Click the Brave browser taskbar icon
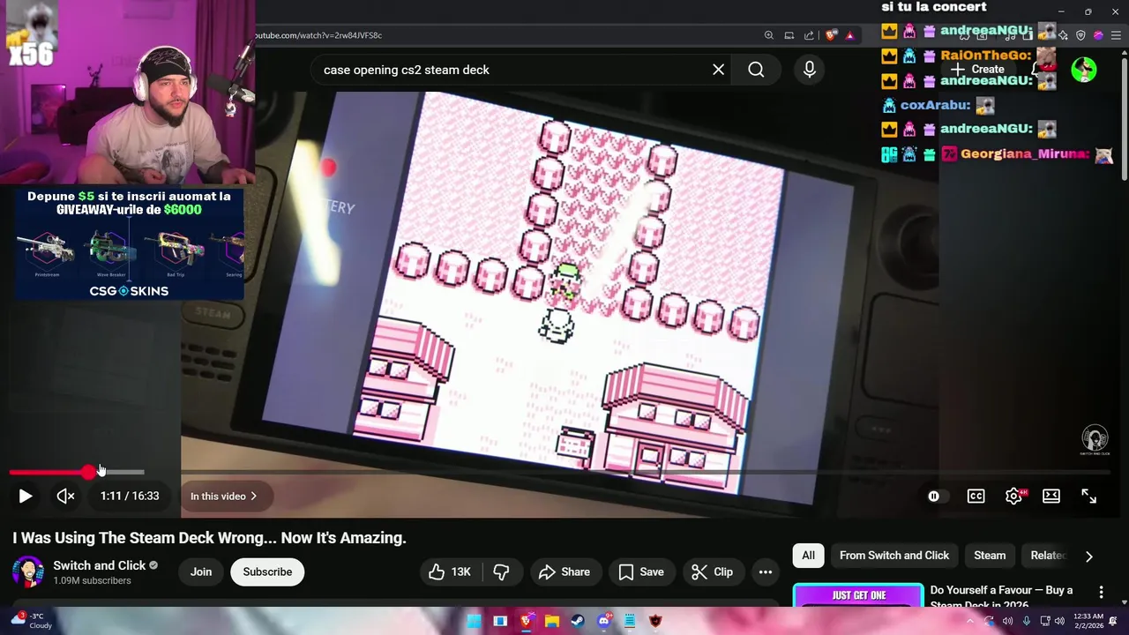The image size is (1129, 635). tap(527, 621)
